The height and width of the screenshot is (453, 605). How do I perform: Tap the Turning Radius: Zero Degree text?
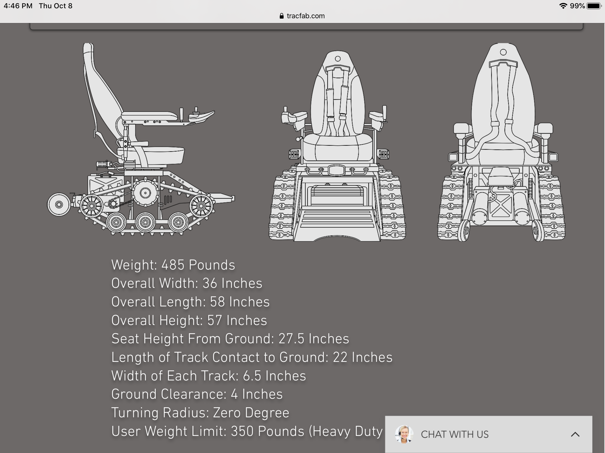tap(200, 413)
